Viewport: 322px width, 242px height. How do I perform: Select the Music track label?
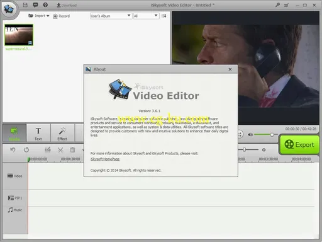tap(14, 210)
